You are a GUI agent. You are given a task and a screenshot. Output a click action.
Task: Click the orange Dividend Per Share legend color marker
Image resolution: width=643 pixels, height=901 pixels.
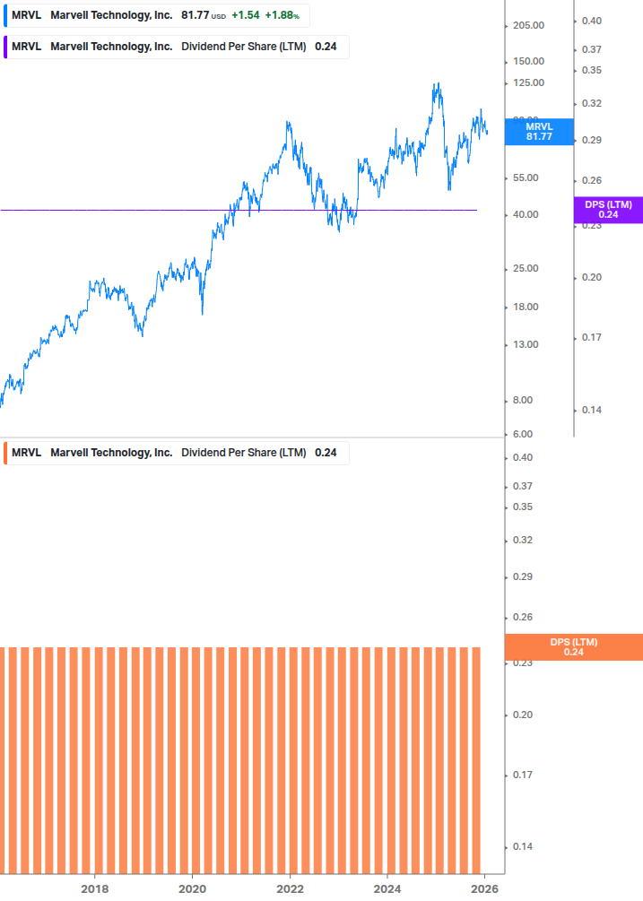pos(5,453)
